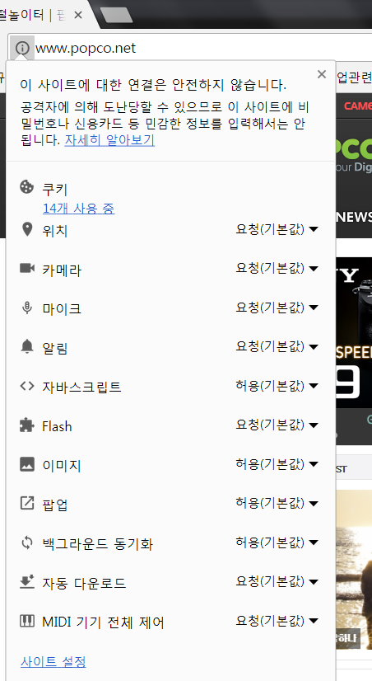Screen dimensions: 372x681
Task: Click the cookie icon
Action: tap(27, 187)
